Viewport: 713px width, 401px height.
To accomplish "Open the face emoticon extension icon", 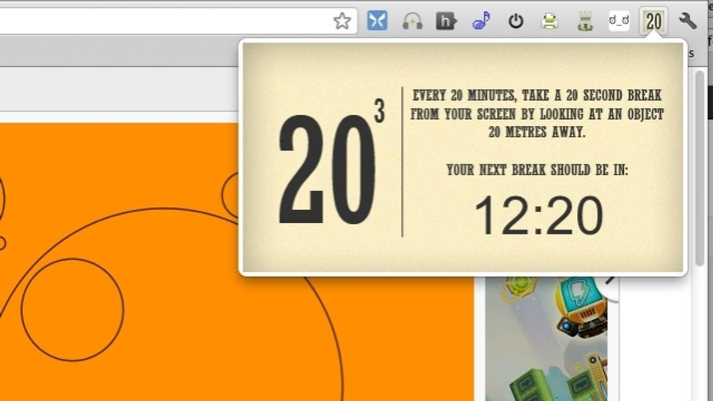I will pyautogui.click(x=619, y=21).
